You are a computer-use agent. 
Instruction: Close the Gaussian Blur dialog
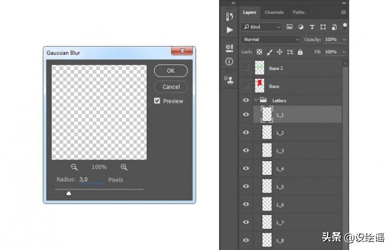[182, 51]
